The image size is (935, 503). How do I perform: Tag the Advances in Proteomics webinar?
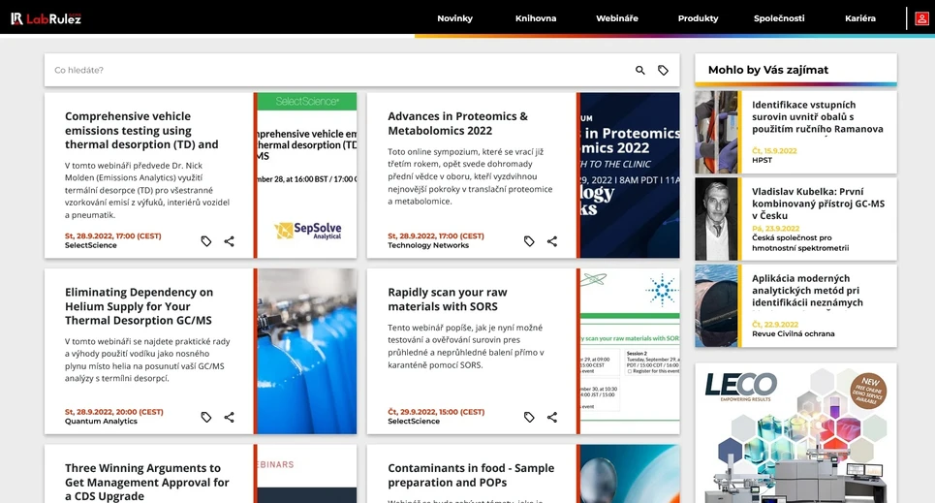tap(529, 241)
